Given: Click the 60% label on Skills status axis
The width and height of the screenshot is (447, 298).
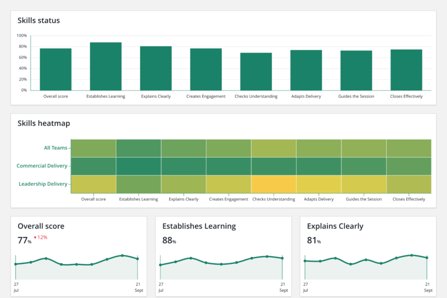Looking at the screenshot, I should point(23,58).
